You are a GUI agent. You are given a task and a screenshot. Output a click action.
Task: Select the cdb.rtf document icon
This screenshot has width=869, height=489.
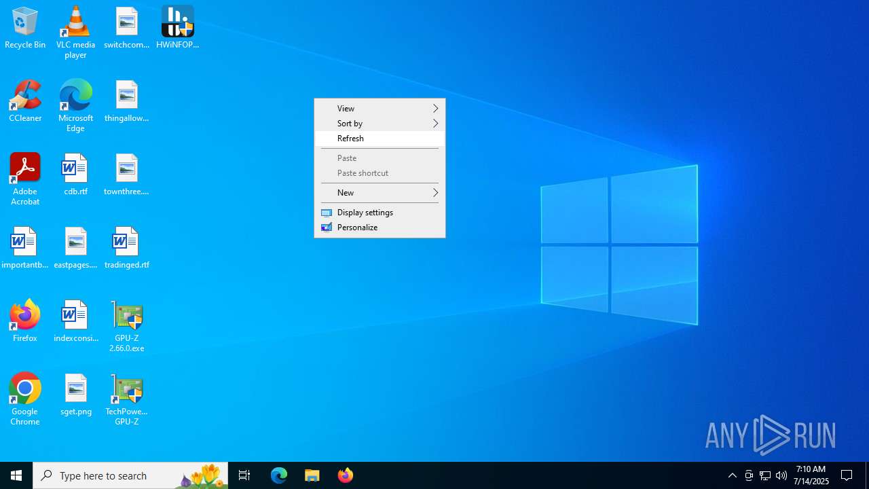click(x=75, y=175)
